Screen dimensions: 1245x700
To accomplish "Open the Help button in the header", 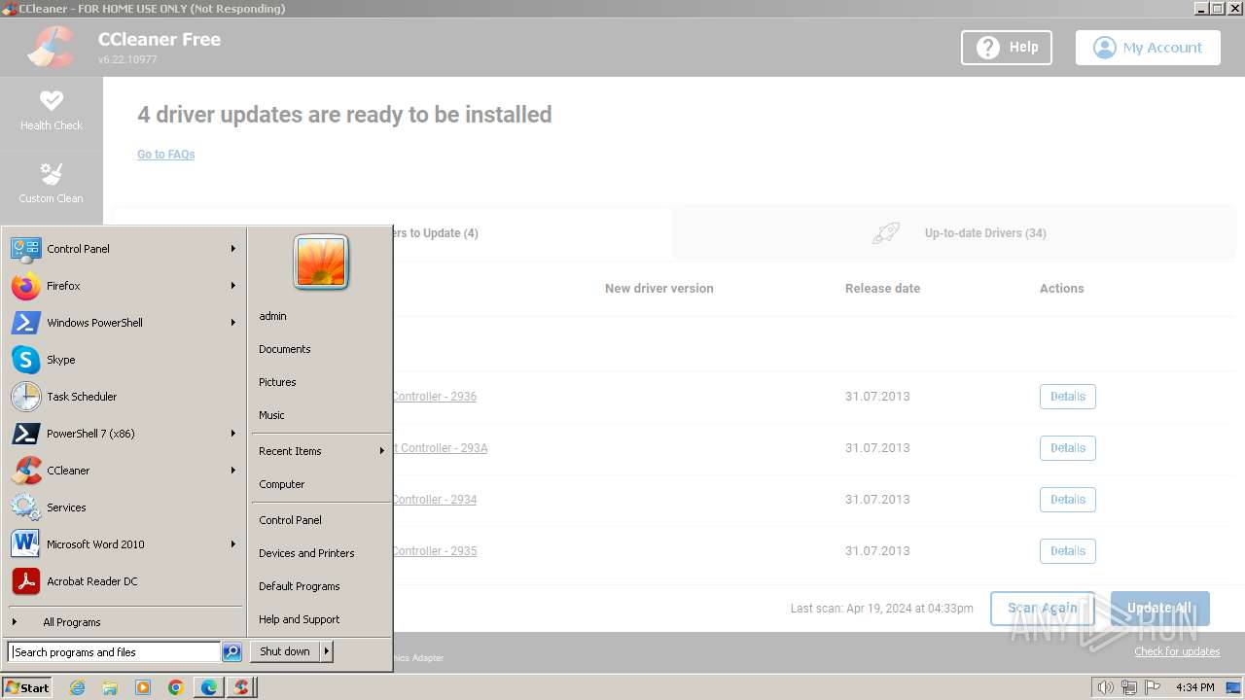I will (x=1007, y=47).
